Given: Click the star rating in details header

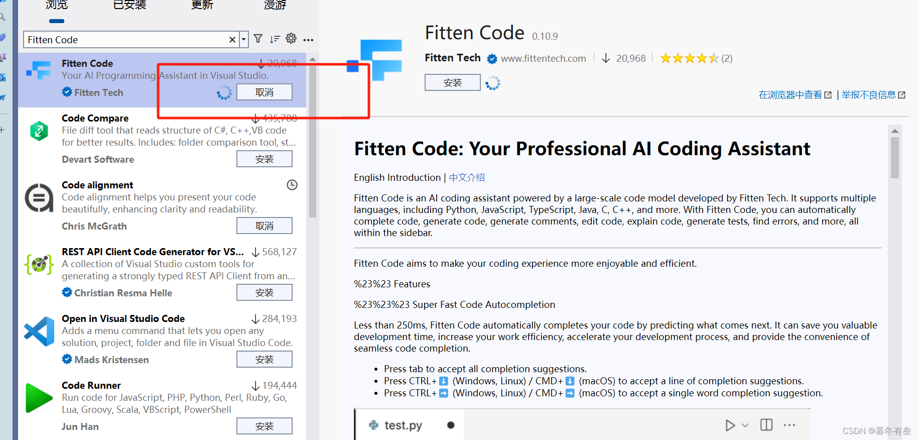Looking at the screenshot, I should [x=690, y=58].
